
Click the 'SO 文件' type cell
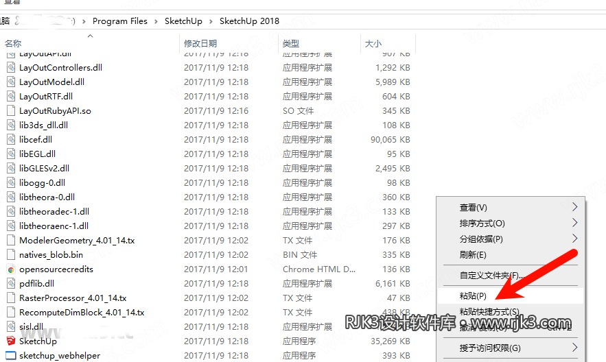[298, 111]
